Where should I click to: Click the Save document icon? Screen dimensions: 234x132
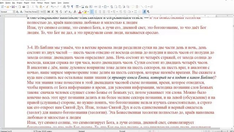click(13, 7)
